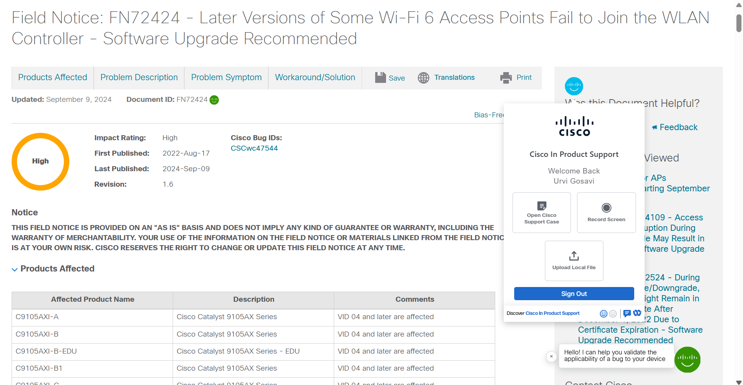Dismiss the bug validation chat bubble

tap(551, 356)
